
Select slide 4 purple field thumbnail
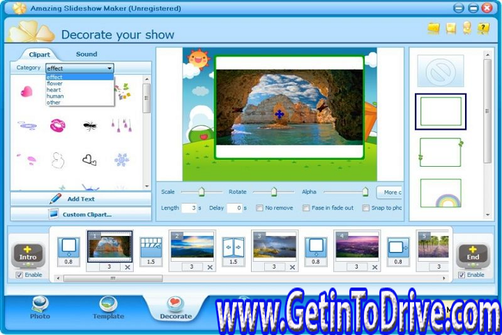pyautogui.click(x=357, y=247)
